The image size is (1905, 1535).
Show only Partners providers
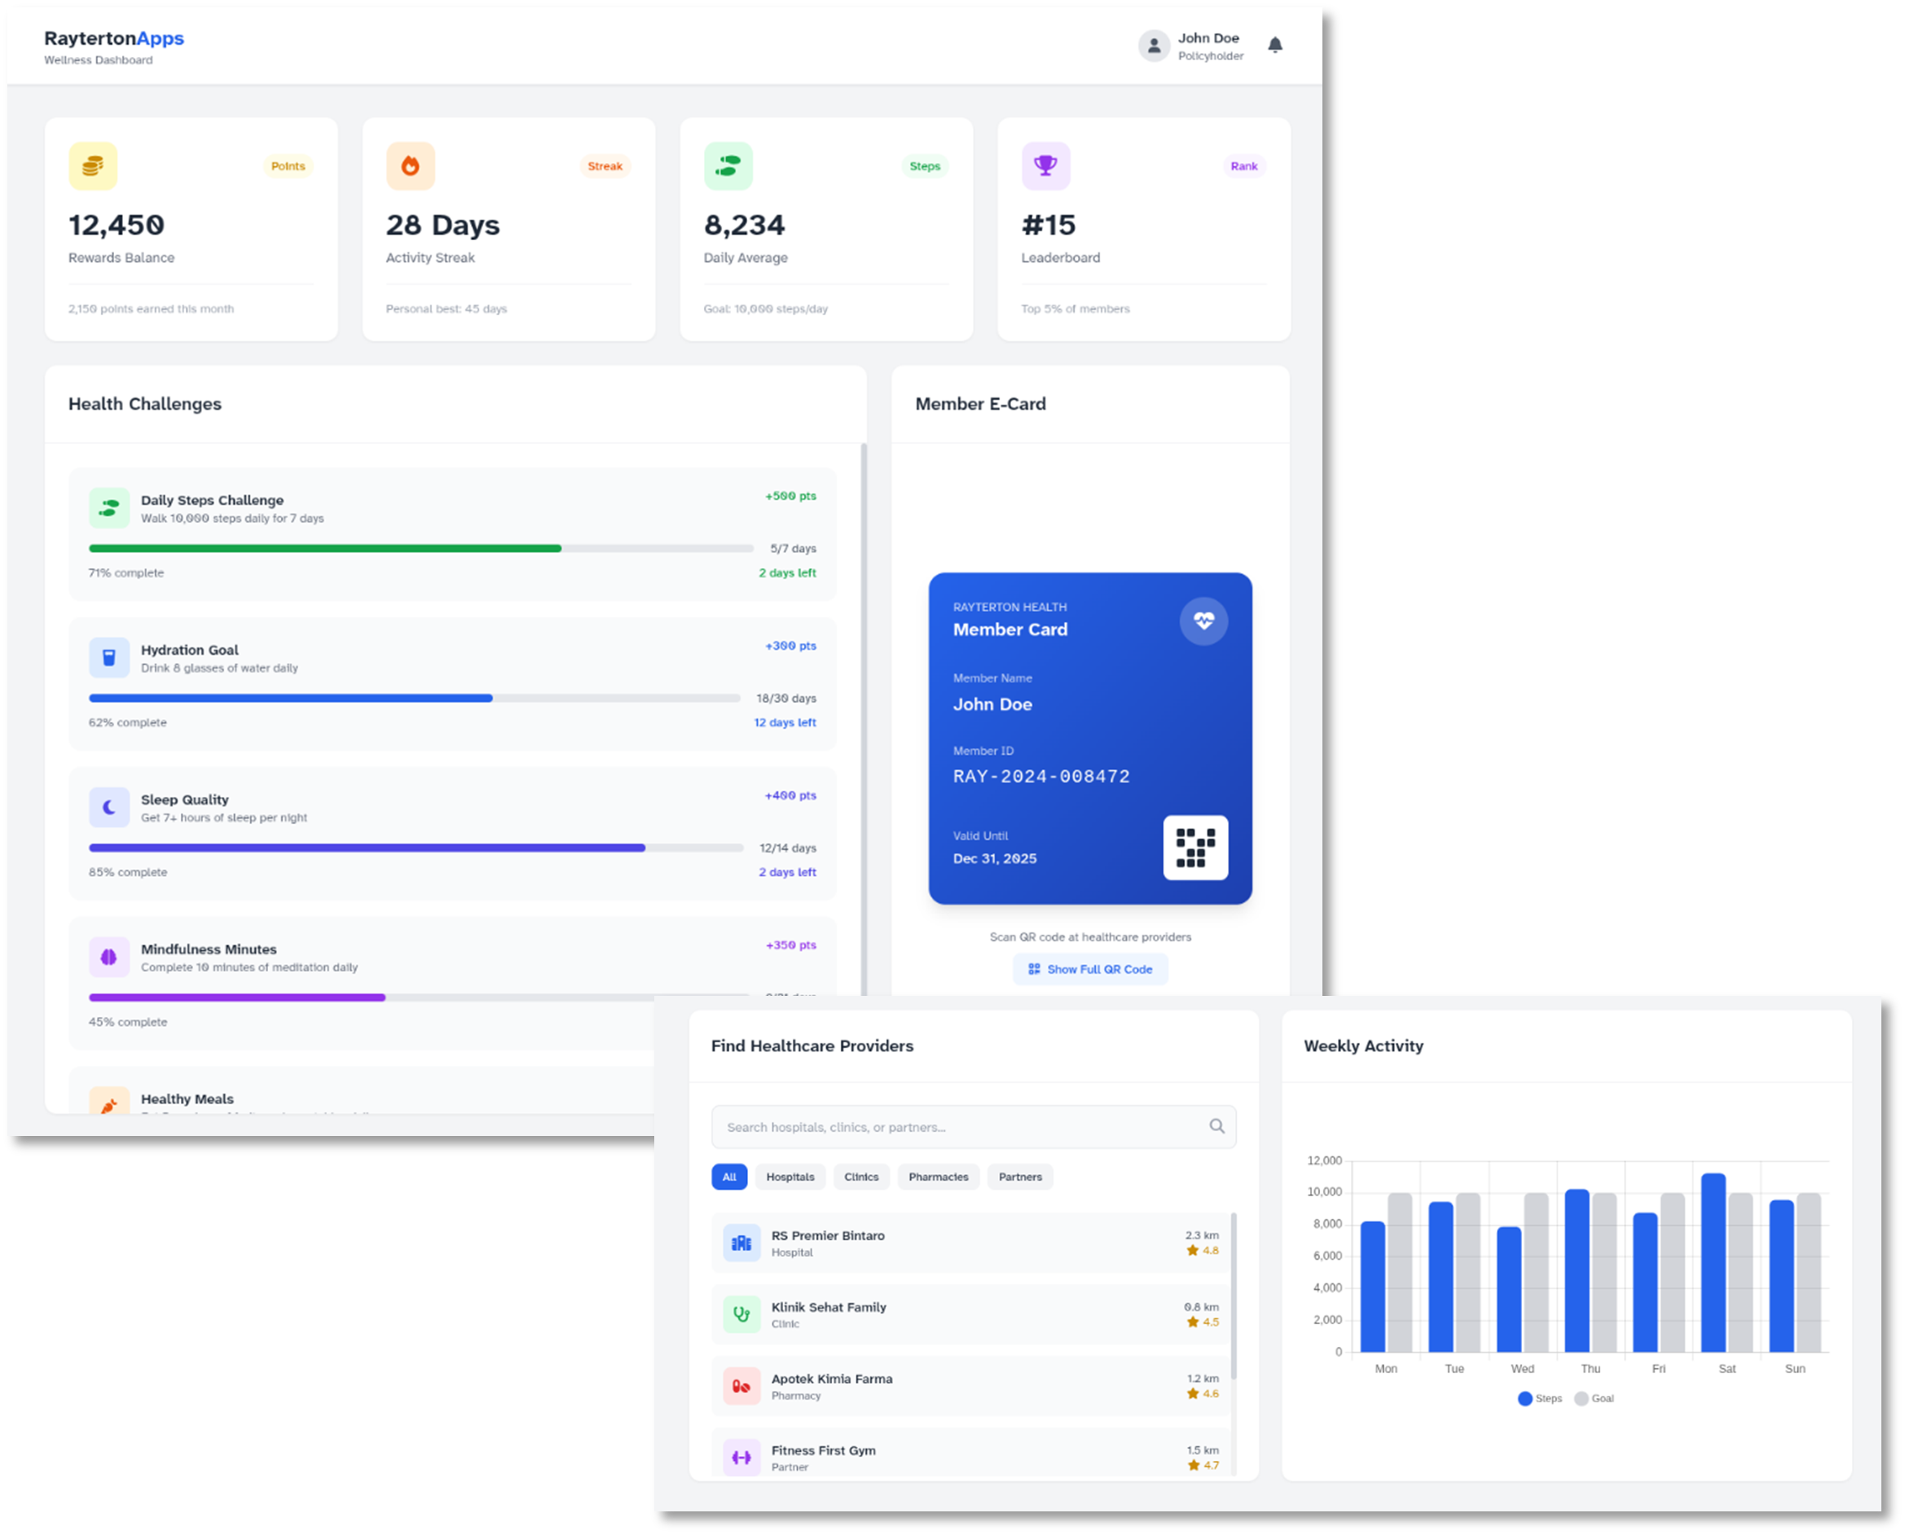point(1019,1177)
